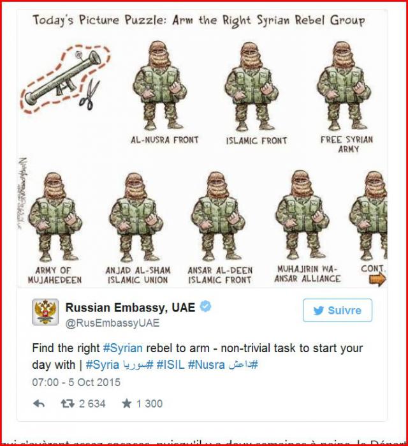
Task: Click the favorite star icon
Action: [x=127, y=403]
